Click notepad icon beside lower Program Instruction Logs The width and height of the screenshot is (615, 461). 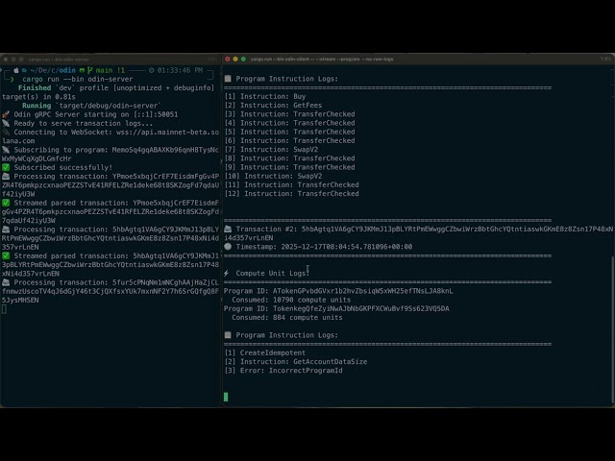click(x=228, y=335)
